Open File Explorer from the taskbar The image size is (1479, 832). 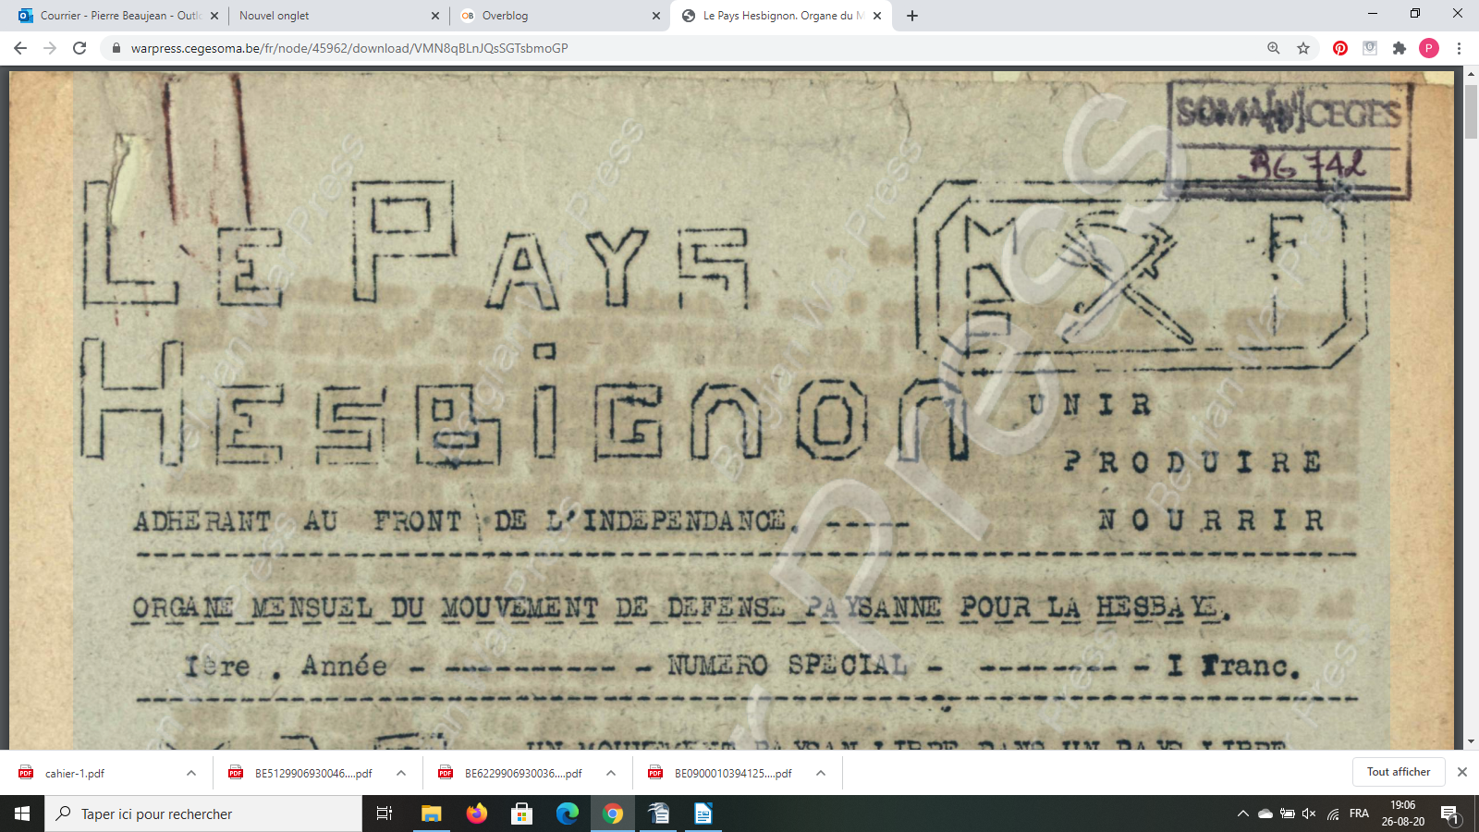tap(431, 814)
